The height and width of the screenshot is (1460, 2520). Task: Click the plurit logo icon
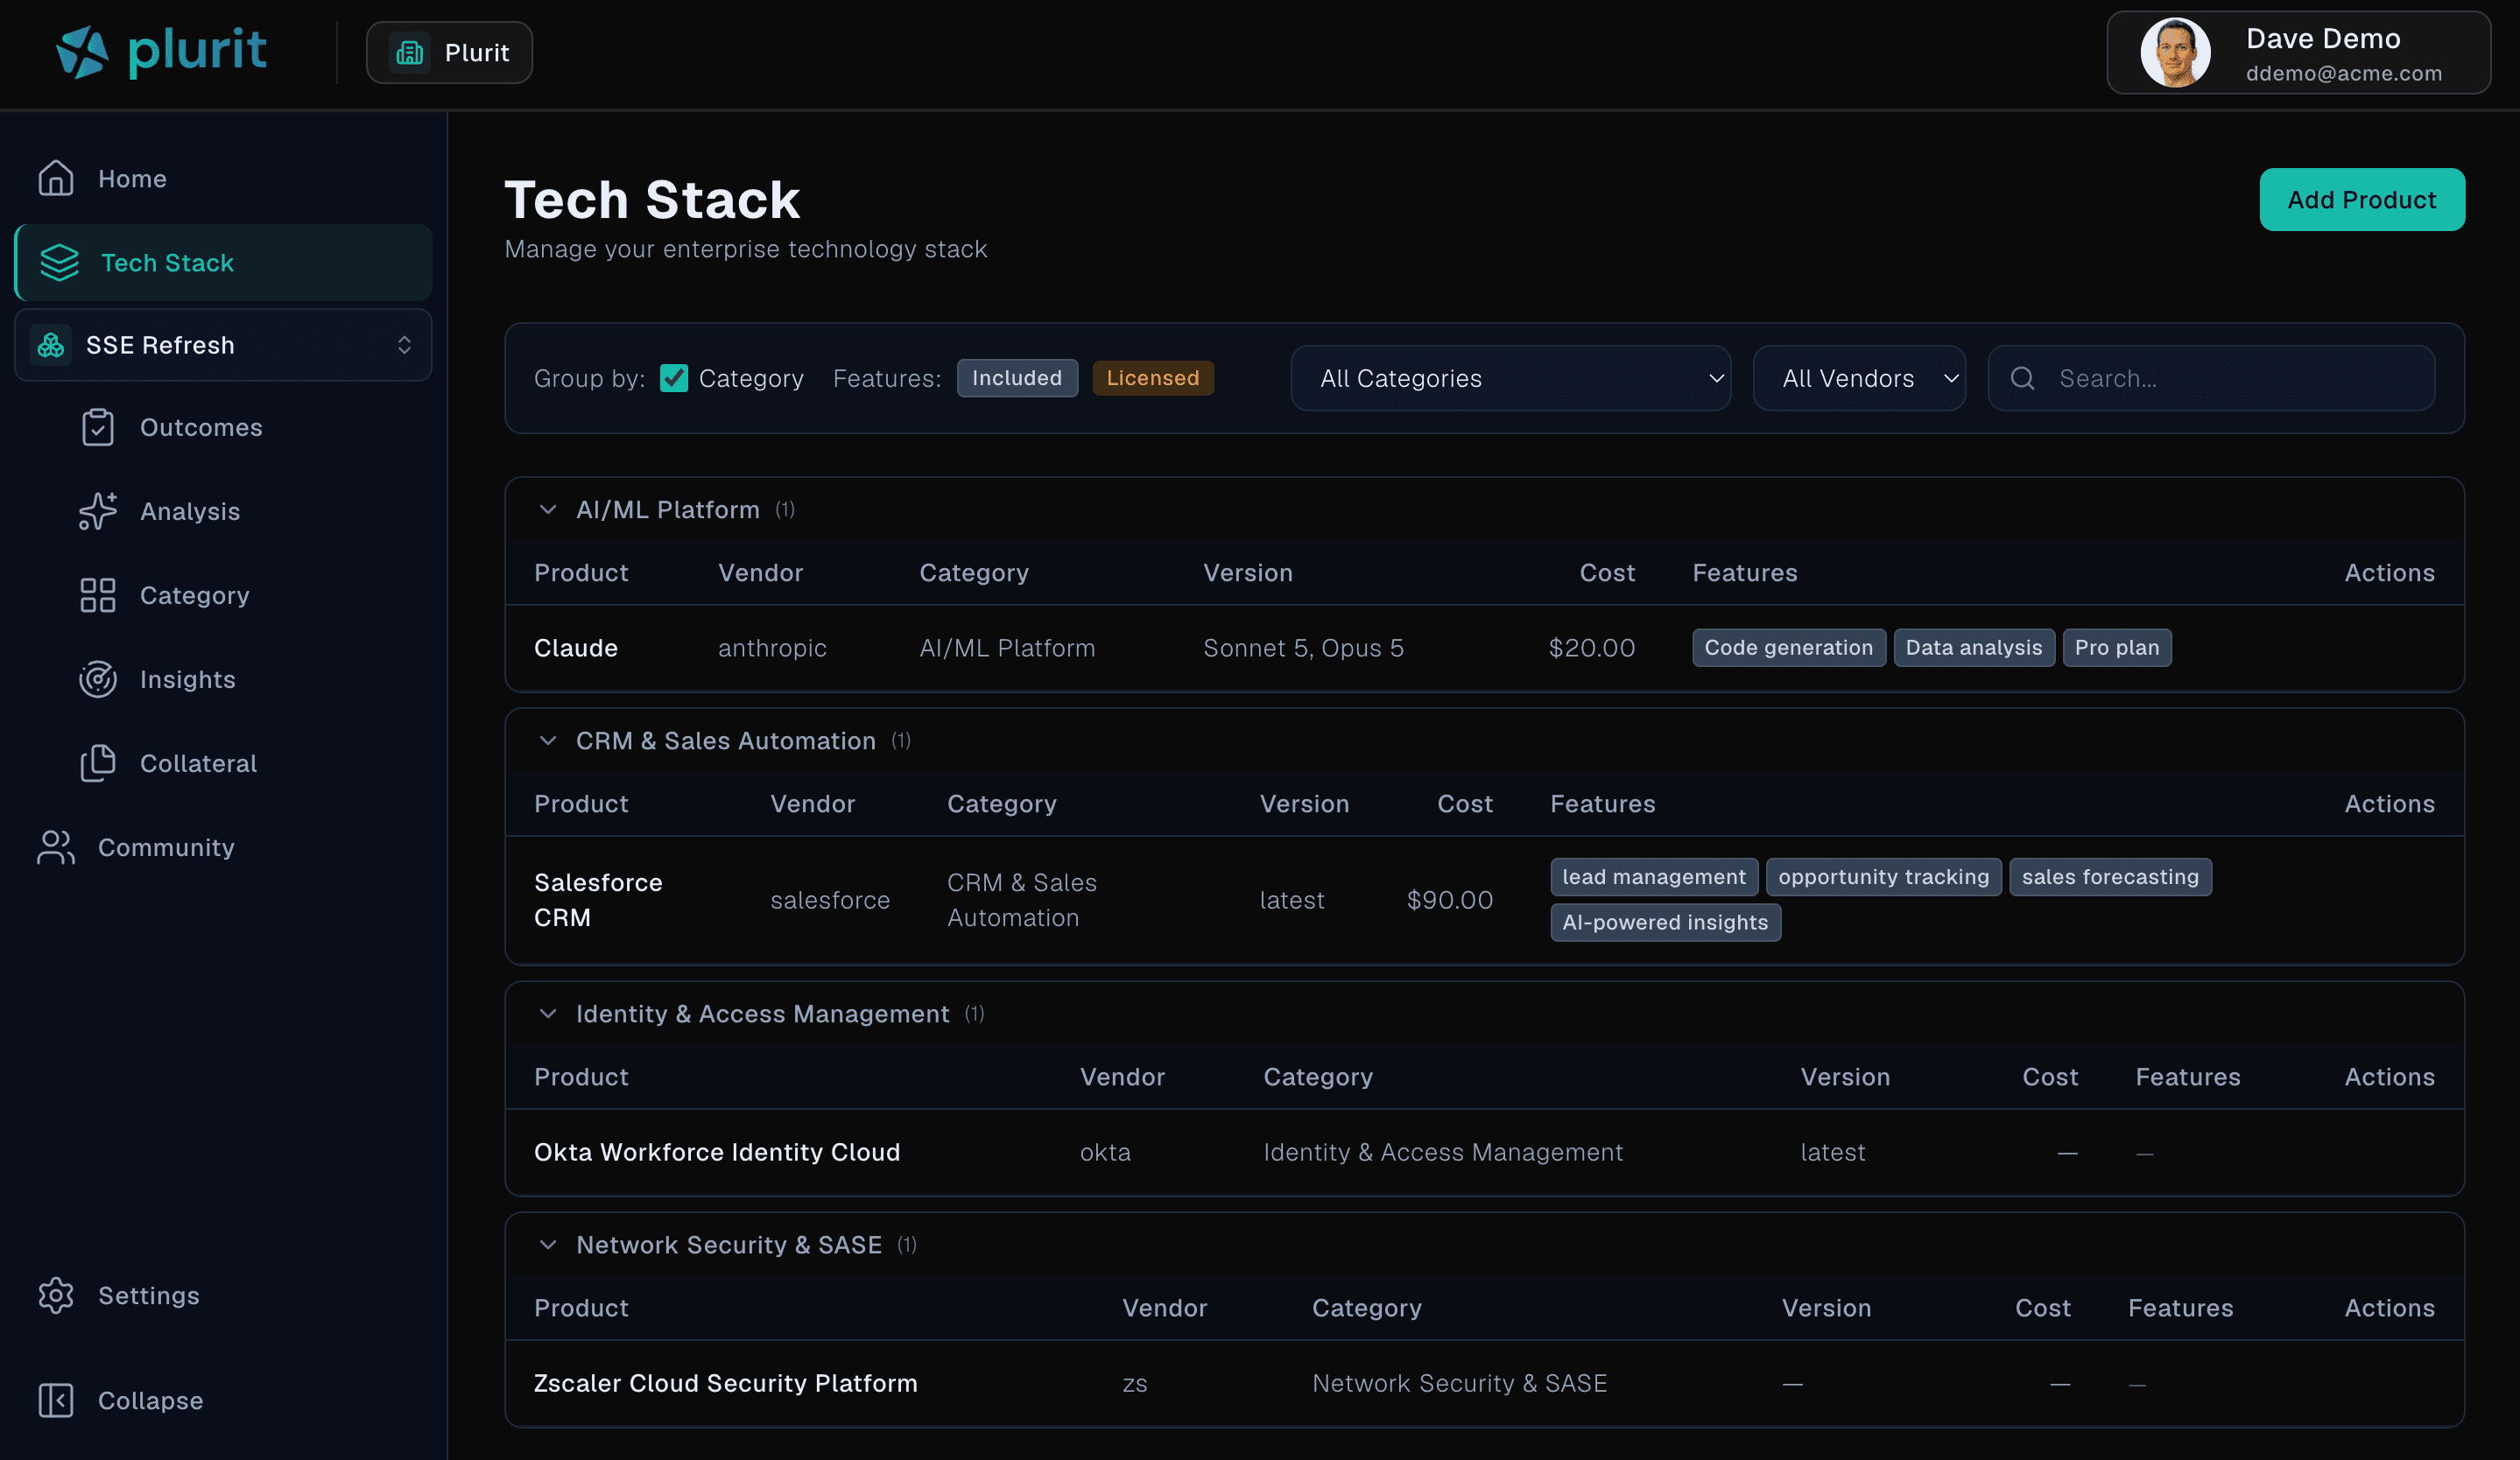tap(82, 52)
